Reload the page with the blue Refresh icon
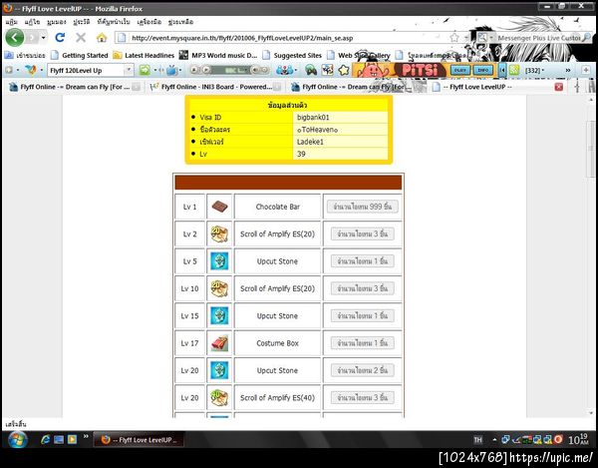The height and width of the screenshot is (468, 598). (60, 37)
